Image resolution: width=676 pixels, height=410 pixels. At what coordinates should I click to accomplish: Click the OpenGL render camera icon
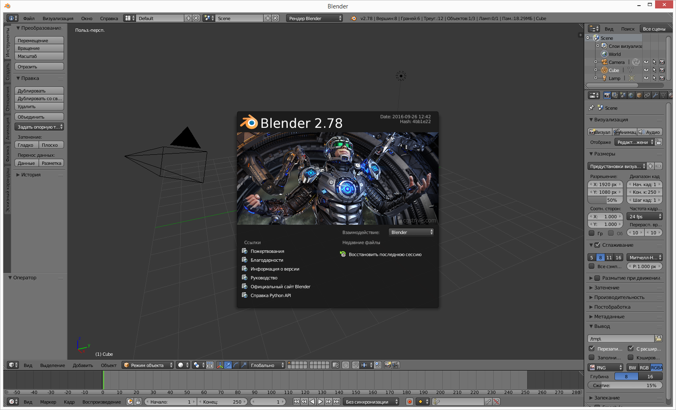point(387,365)
